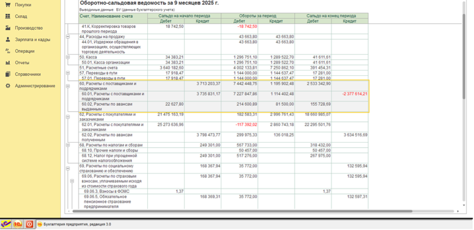Click the red value -18 742,50
The image size is (474, 230).
pos(247,27)
